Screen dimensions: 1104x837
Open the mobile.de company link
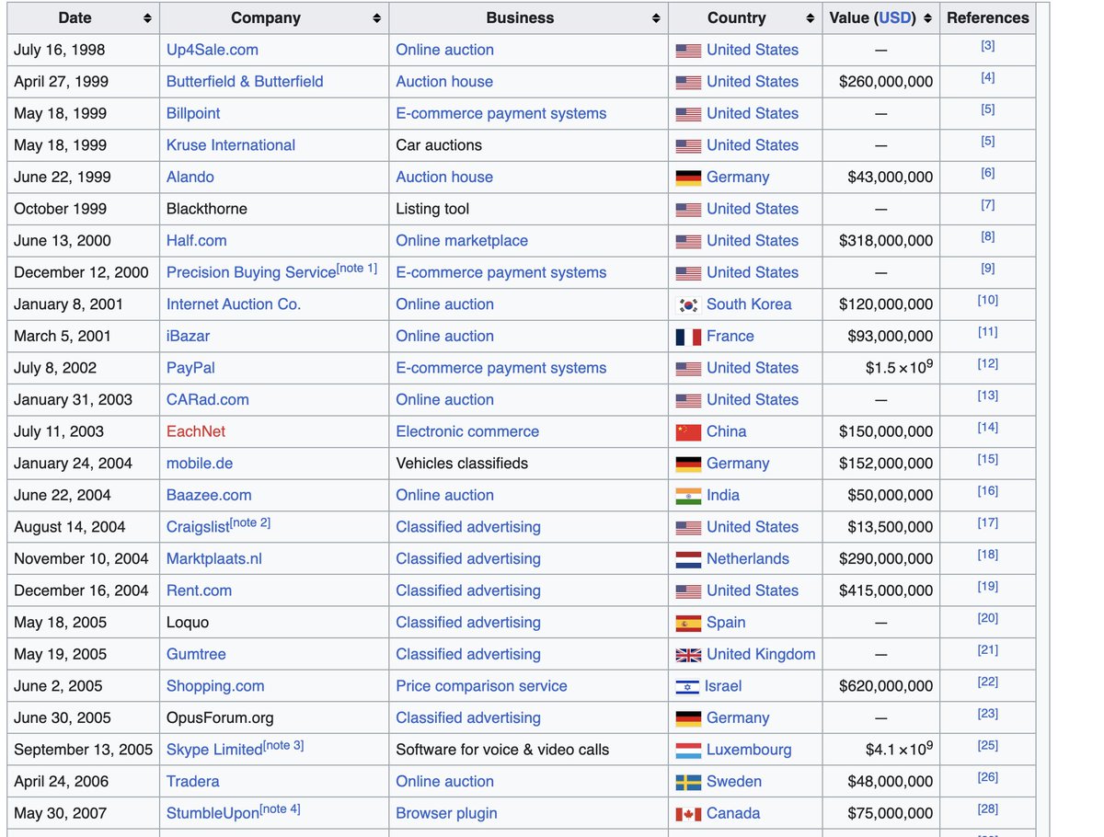pos(200,464)
